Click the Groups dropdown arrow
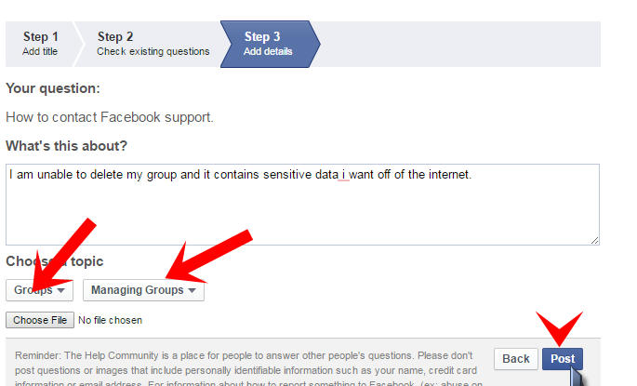The width and height of the screenshot is (637, 386). 61,290
